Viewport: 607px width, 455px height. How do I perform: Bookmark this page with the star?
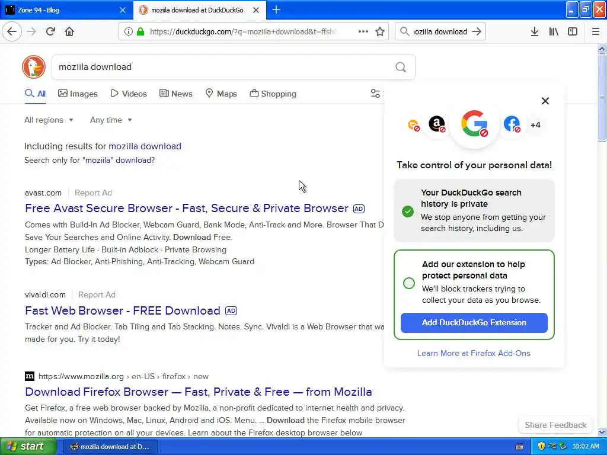tap(380, 31)
